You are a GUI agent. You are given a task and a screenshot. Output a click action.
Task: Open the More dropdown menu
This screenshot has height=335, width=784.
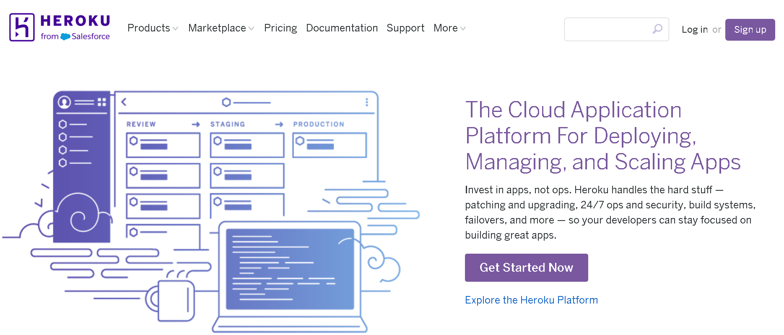point(449,28)
